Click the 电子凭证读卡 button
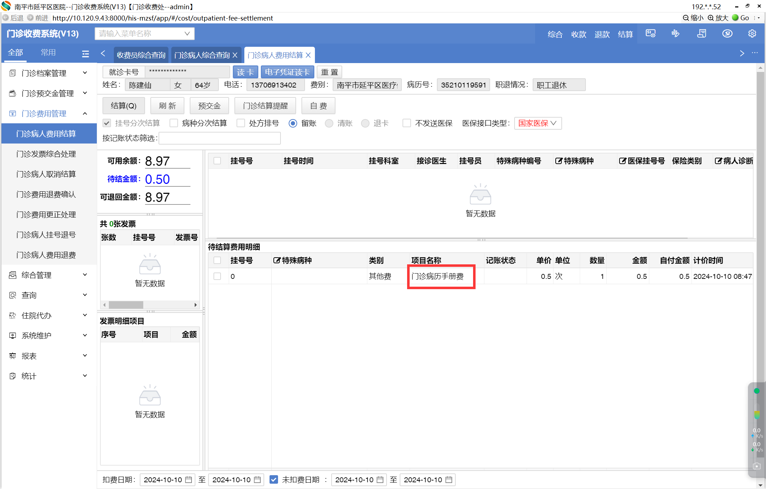Image resolution: width=766 pixels, height=489 pixels. 287,72
